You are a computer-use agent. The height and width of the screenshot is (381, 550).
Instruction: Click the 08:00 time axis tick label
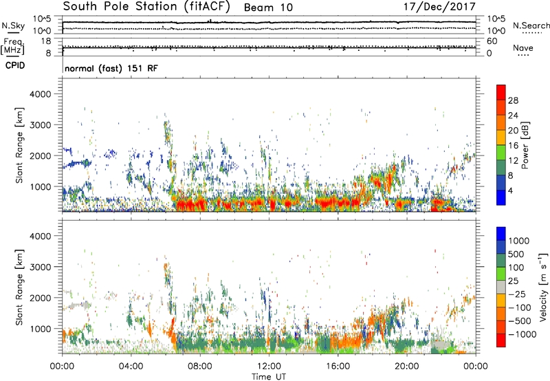[200, 367]
